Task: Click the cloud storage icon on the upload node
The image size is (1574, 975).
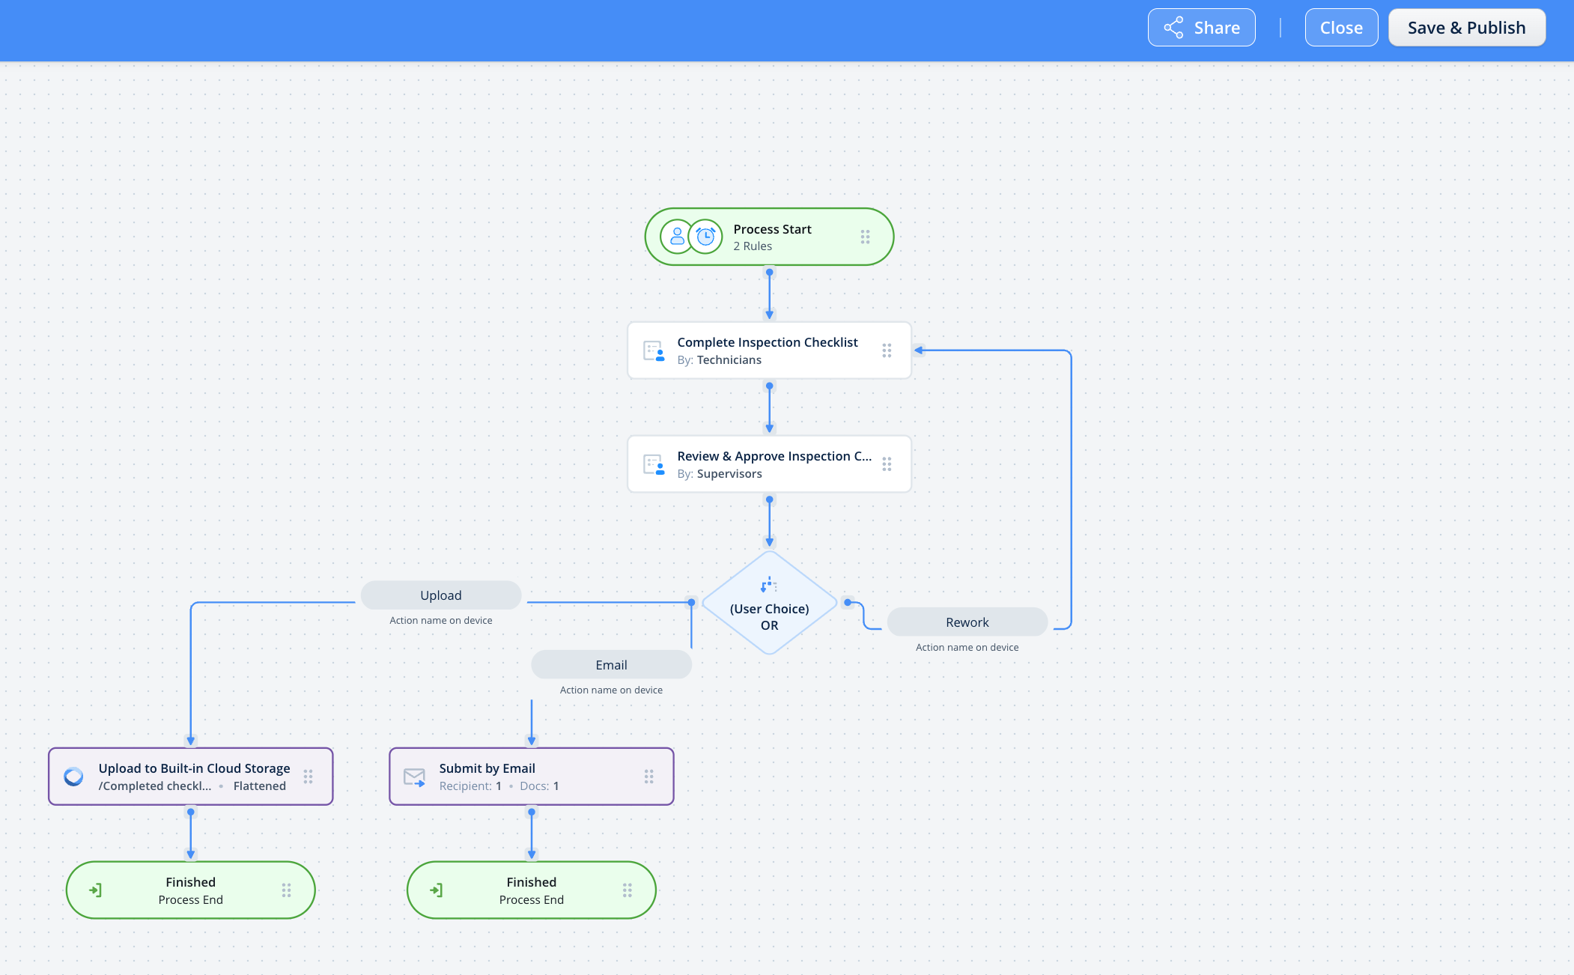Action: coord(73,777)
